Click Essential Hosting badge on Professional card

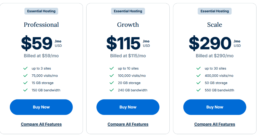(x=41, y=11)
